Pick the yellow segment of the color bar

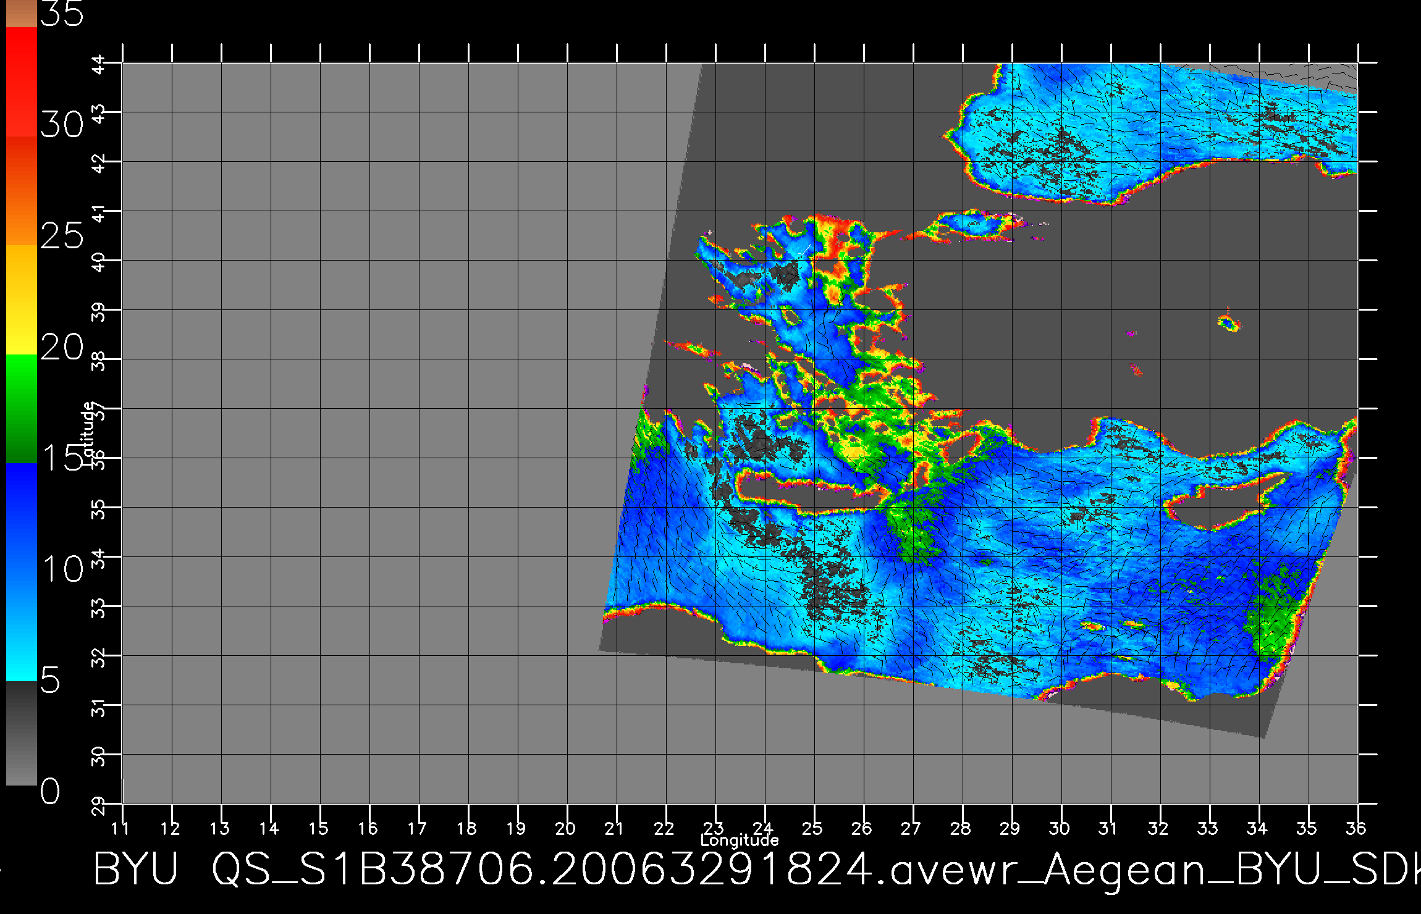coord(22,300)
